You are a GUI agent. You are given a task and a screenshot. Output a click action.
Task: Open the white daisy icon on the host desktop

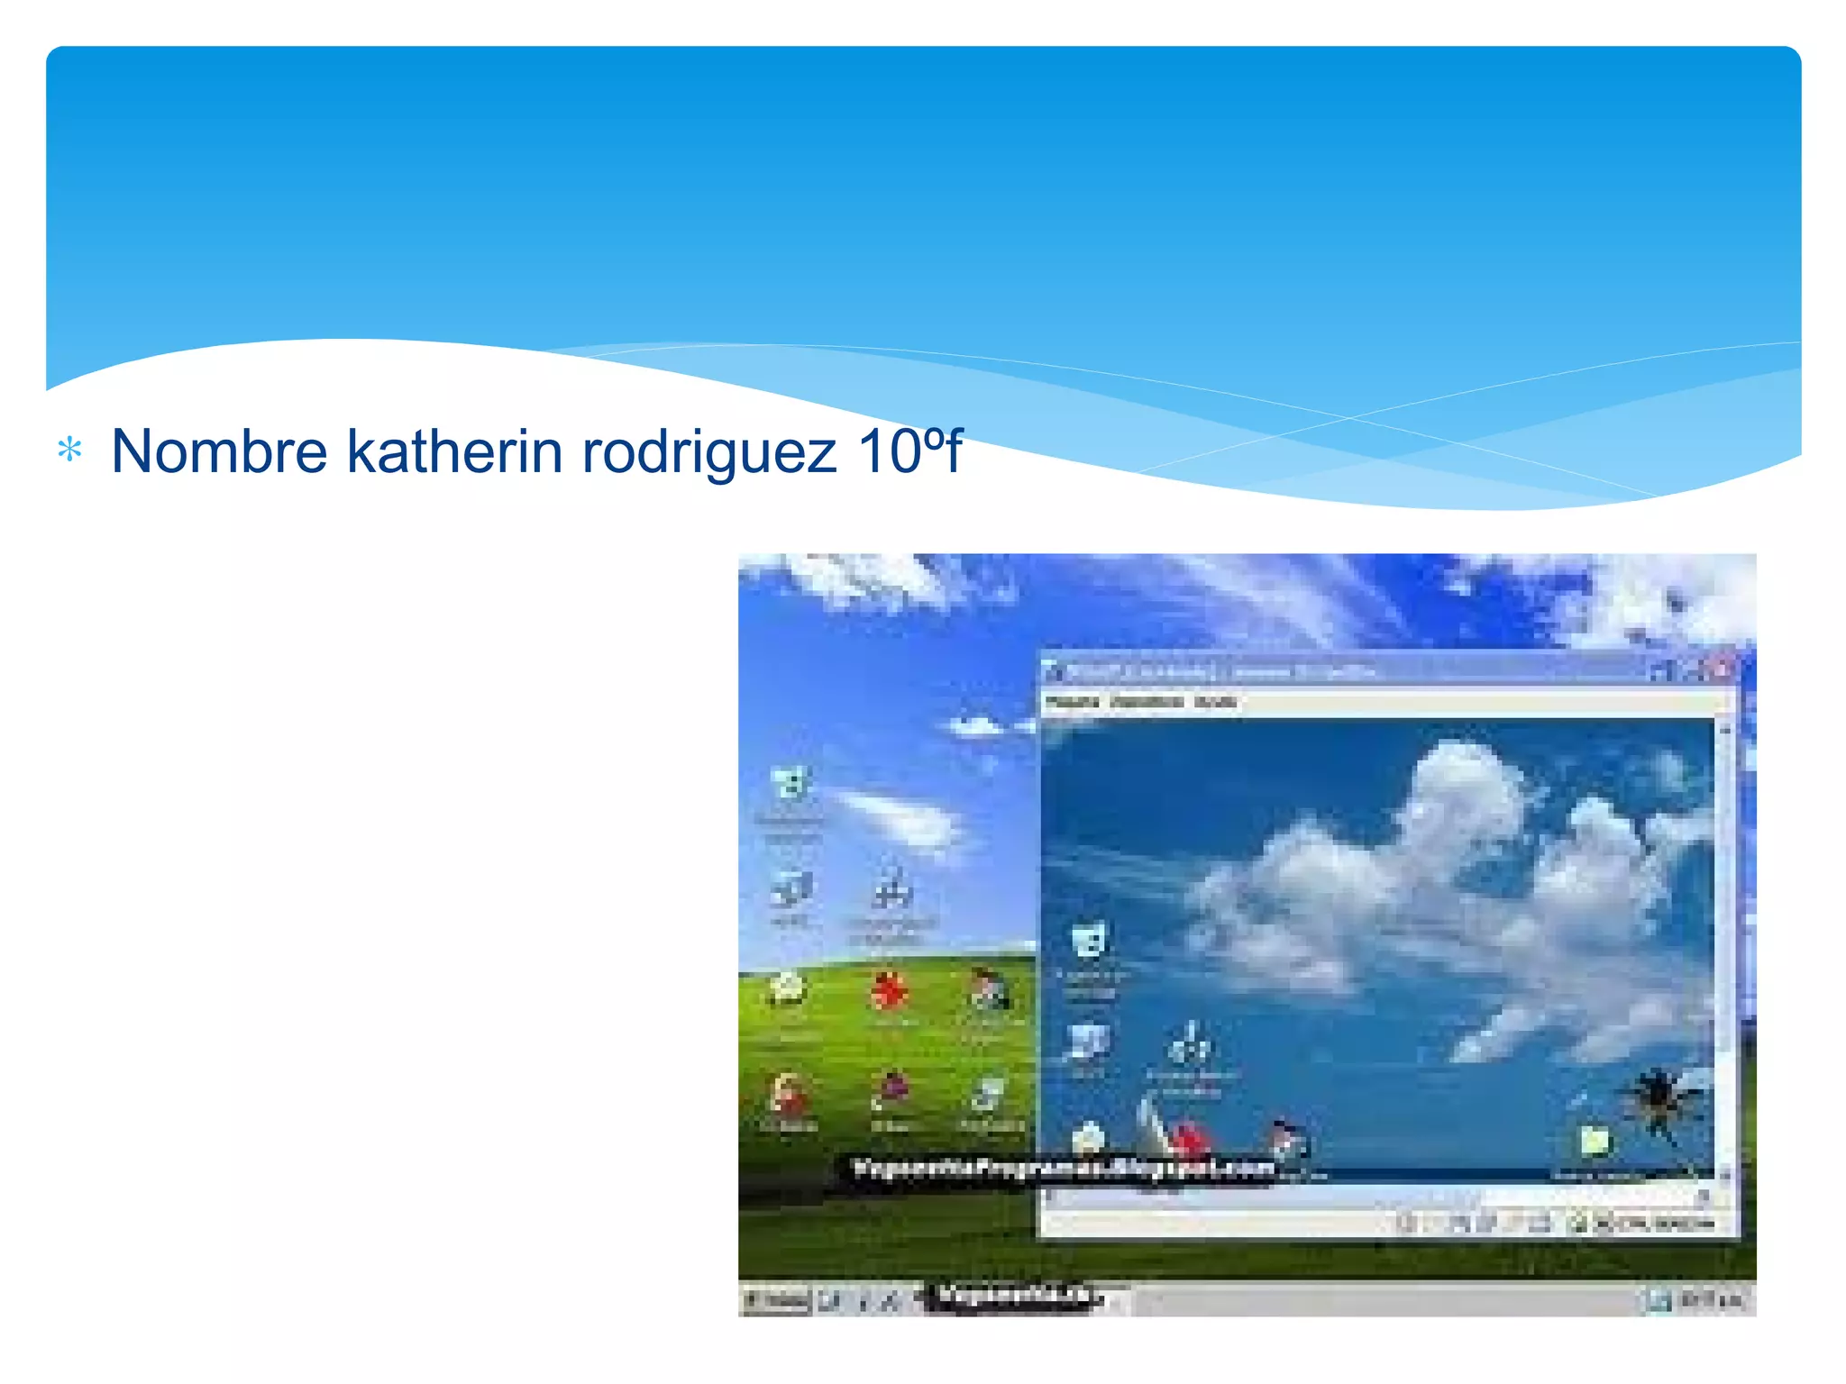787,988
